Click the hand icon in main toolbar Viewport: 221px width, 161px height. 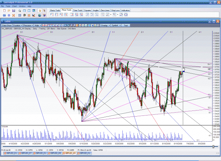pos(40,11)
